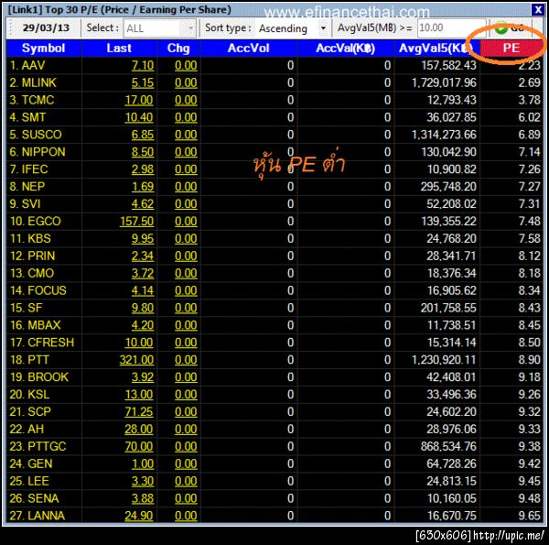Select the TCMC symbol

pos(38,100)
